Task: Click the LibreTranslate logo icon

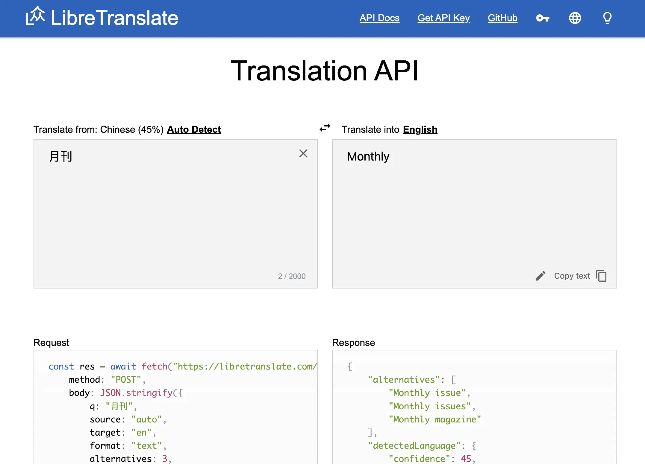Action: point(38,18)
